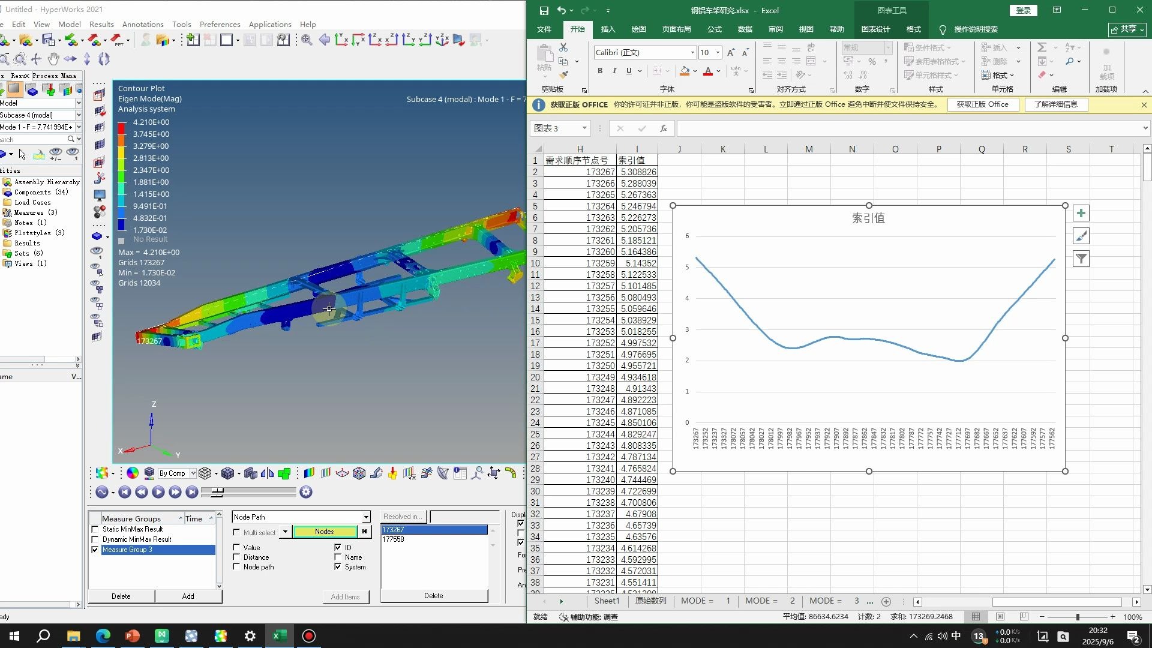
Task: Open the Results menu in HyperWorks
Action: 101,25
